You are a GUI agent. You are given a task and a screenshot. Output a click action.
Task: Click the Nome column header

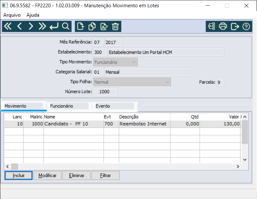pyautogui.click(x=74, y=117)
